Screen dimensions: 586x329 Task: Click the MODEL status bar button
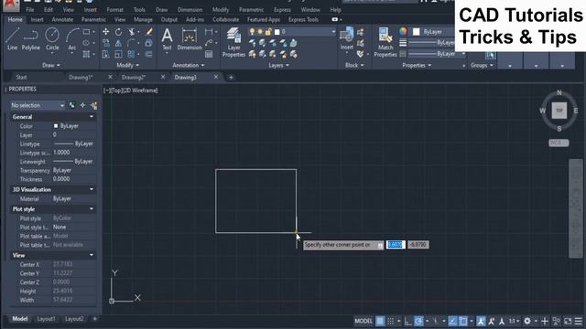[364, 321]
